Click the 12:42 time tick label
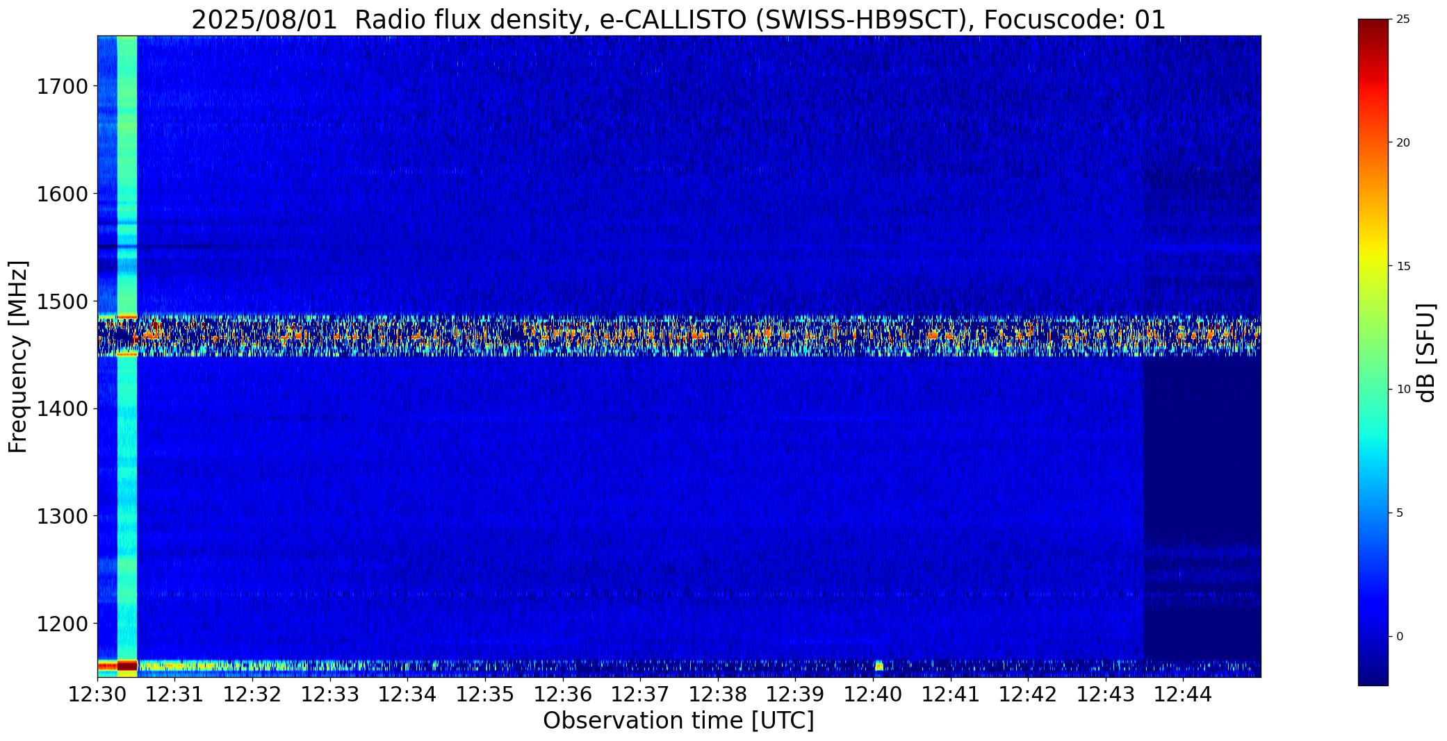This screenshot has height=741, width=1447. (1029, 694)
